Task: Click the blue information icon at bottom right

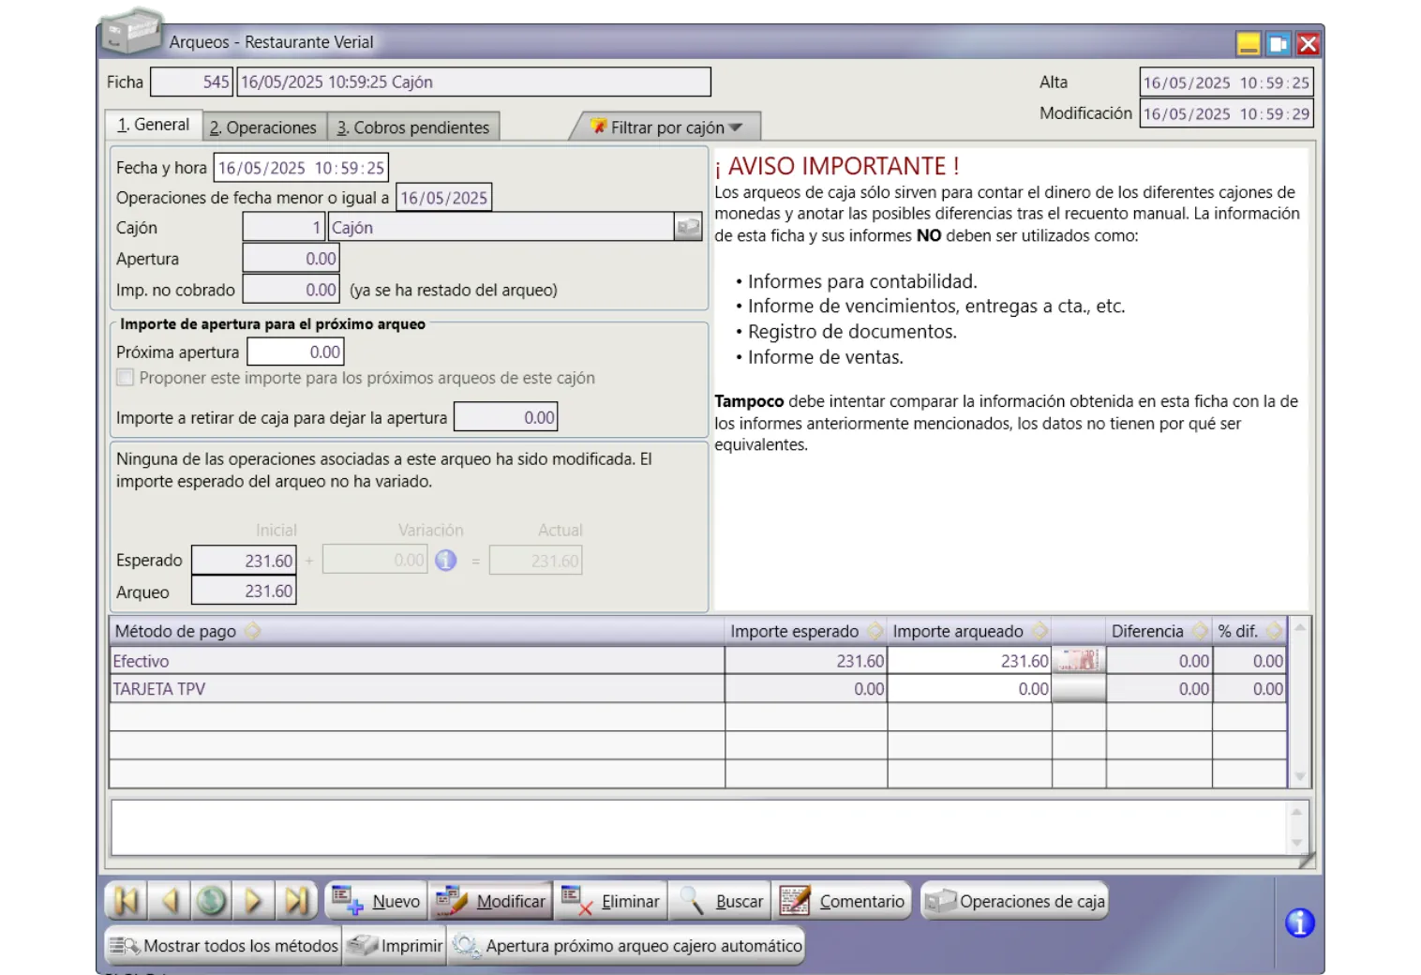Action: click(1299, 923)
